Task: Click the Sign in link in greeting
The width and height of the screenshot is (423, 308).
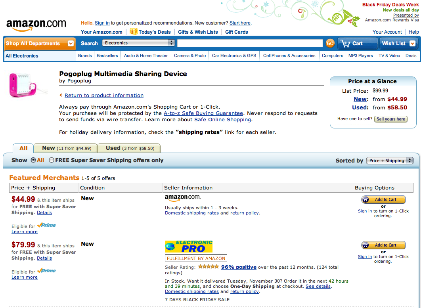Action: [102, 23]
